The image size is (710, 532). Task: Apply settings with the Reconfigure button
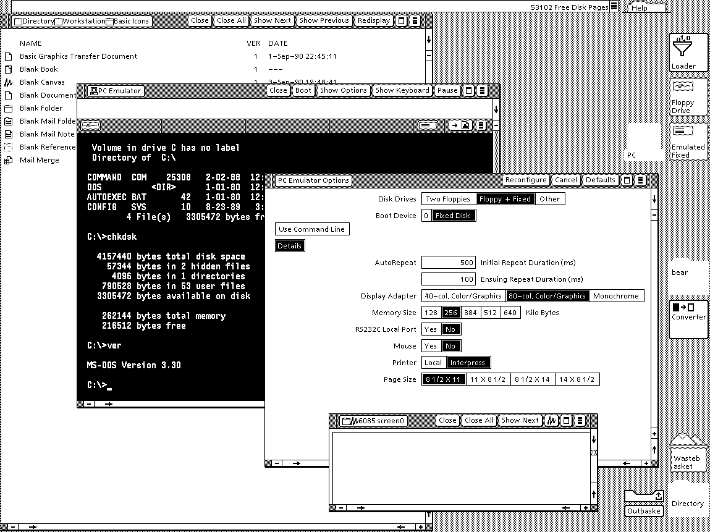(526, 180)
